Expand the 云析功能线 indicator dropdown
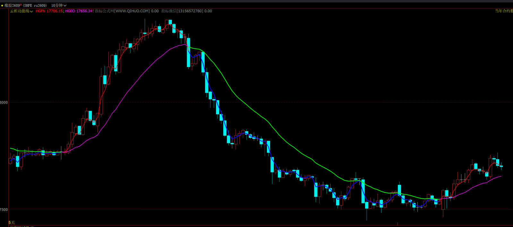513x227 pixels. (21, 11)
